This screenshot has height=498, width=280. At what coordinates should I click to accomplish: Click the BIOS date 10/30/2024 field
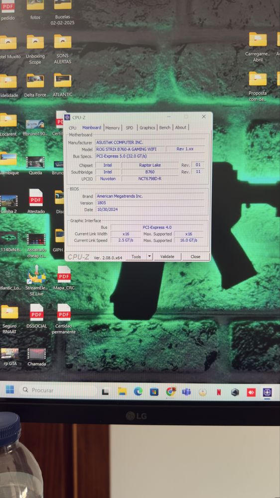pos(150,209)
